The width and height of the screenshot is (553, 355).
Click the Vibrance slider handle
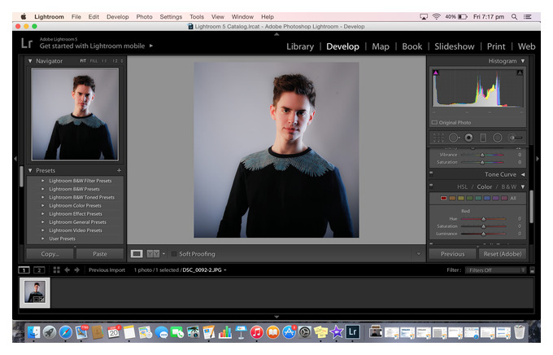pyautogui.click(x=482, y=155)
